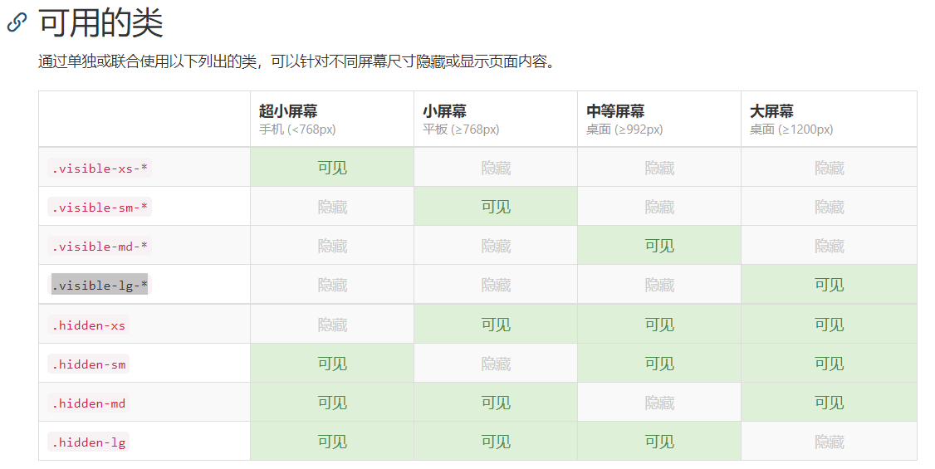The width and height of the screenshot is (935, 469).
Task: Select the .visible-xs-* class code
Action: point(100,168)
